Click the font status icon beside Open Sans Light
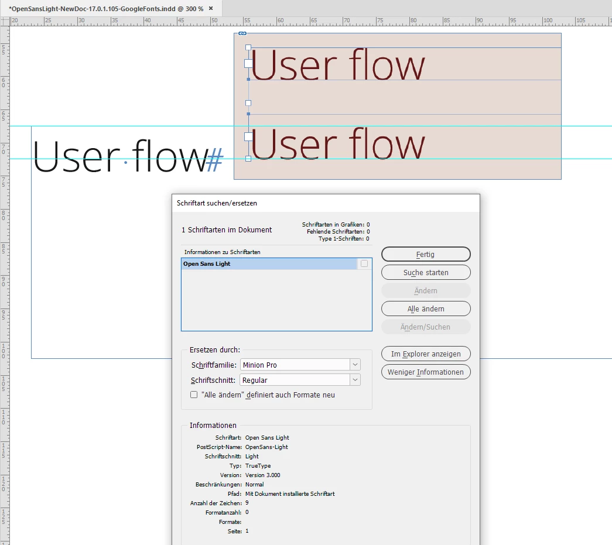 [x=364, y=264]
